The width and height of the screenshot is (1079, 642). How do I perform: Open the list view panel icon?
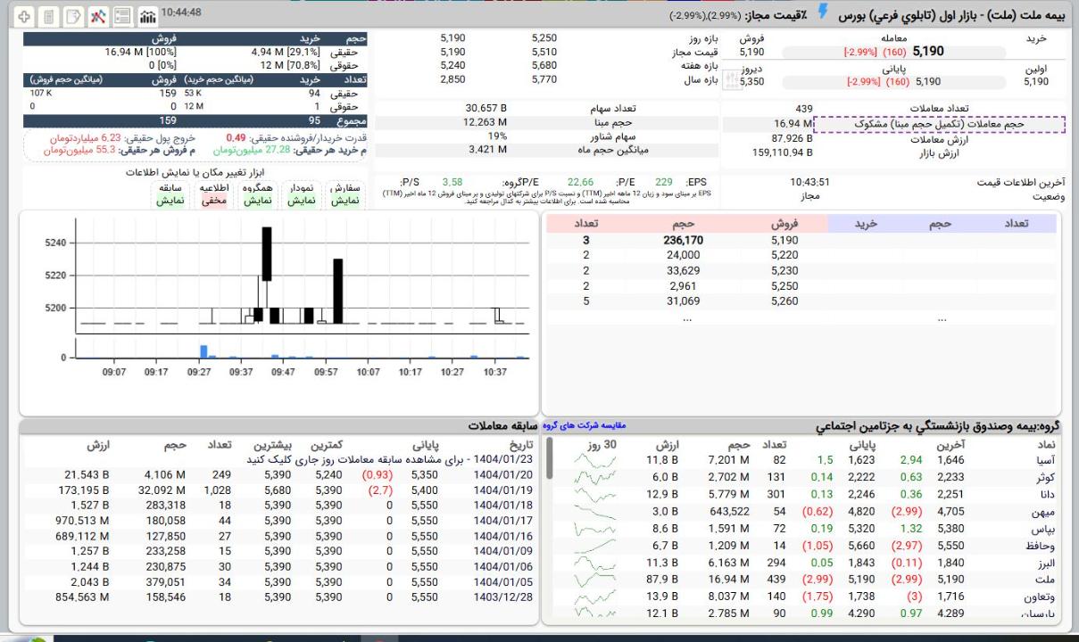[123, 16]
